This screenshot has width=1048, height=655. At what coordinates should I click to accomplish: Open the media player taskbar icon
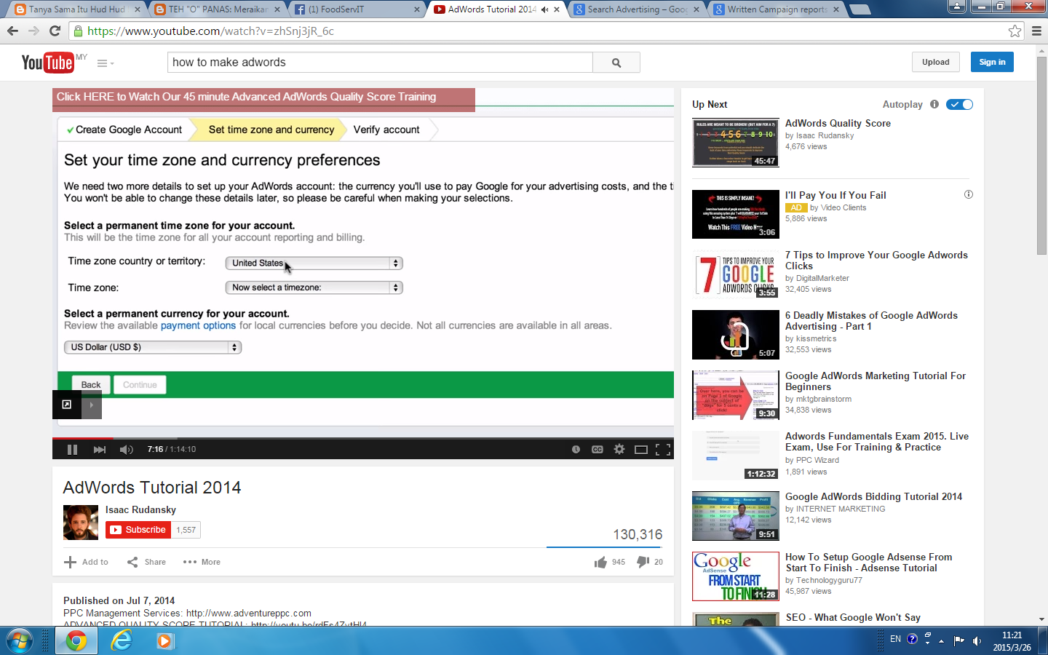point(164,641)
